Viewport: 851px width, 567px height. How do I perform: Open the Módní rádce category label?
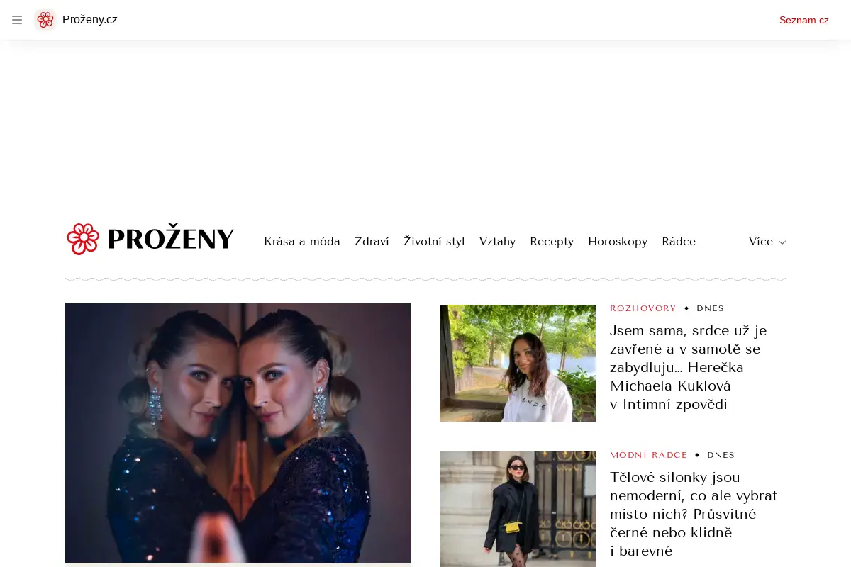(x=649, y=455)
